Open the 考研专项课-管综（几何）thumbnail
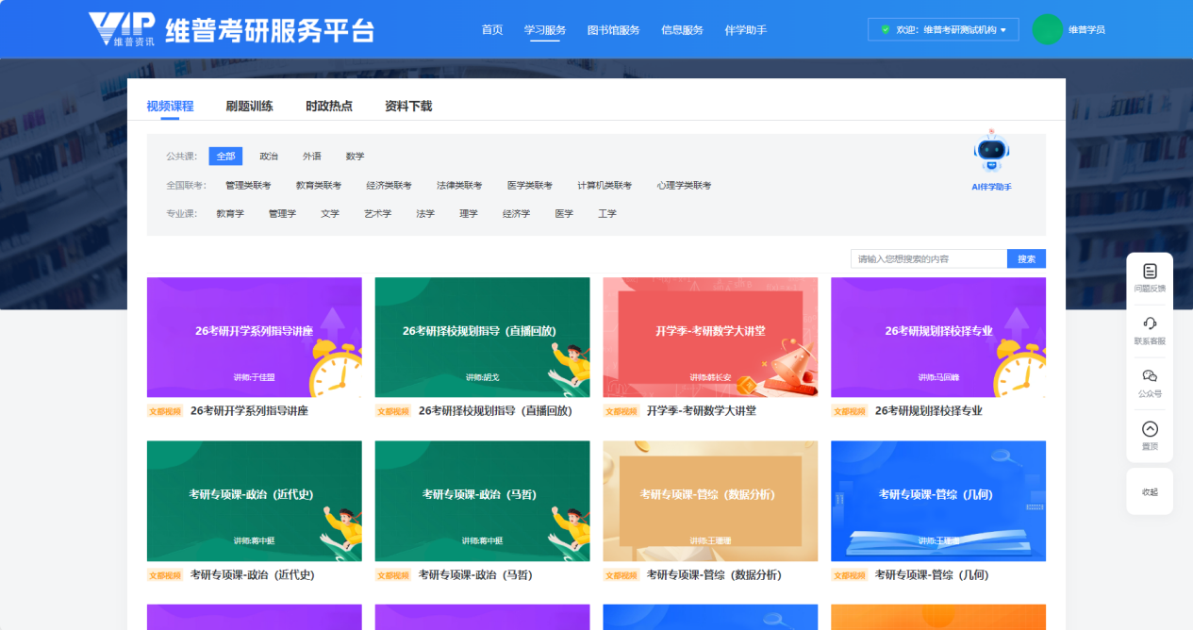The width and height of the screenshot is (1193, 630). coord(937,501)
